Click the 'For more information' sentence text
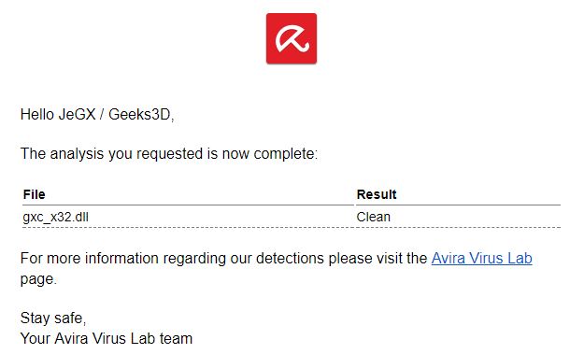584x354 pixels. pos(223,259)
